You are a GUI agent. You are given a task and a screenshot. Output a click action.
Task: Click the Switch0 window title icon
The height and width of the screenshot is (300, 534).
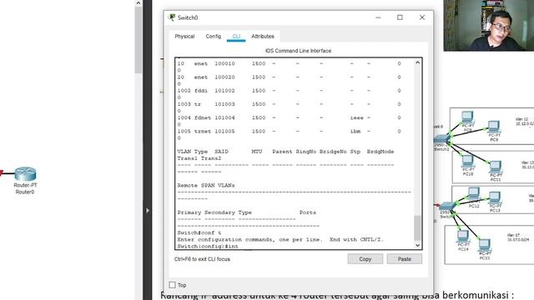(x=172, y=17)
